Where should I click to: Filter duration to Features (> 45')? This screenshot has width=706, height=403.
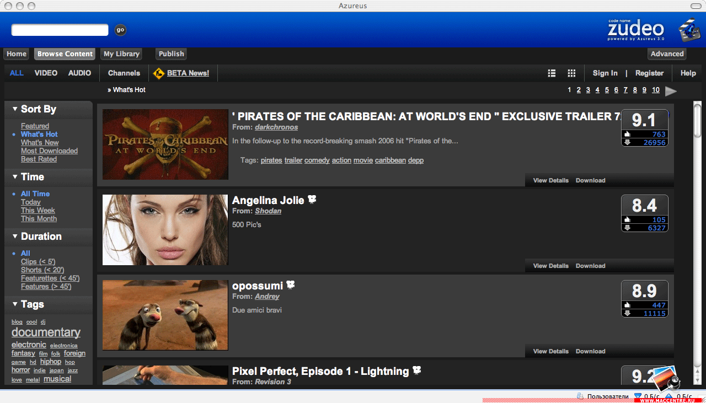[46, 287]
